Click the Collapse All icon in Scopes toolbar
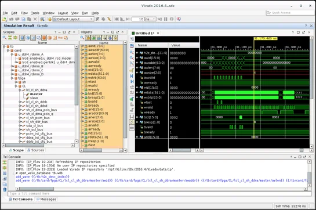The image size is (316, 210). (10, 38)
